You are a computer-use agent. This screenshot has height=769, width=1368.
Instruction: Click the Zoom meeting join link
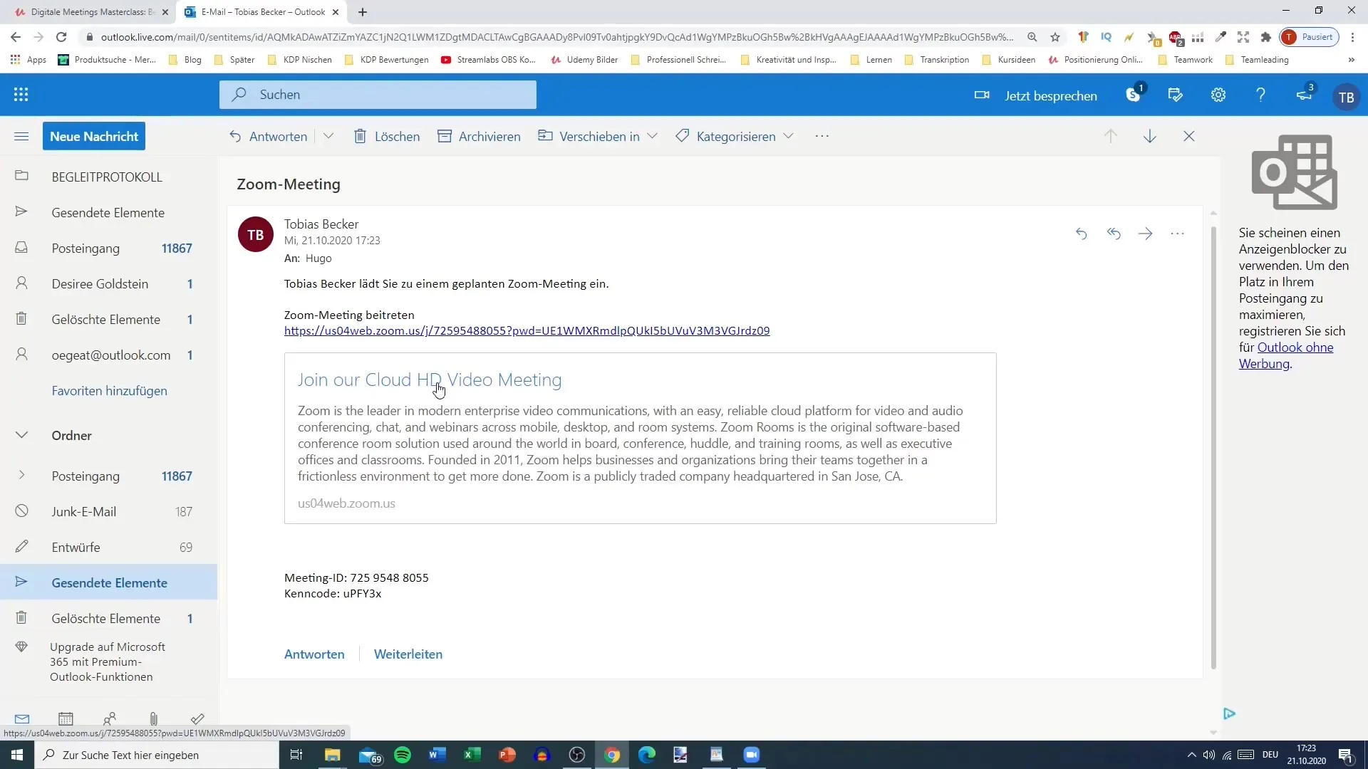pos(527,330)
